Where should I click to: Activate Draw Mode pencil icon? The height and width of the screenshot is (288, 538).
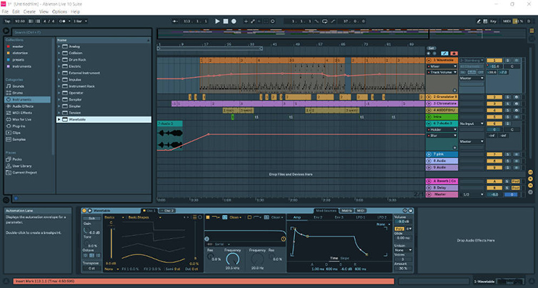pyautogui.click(x=479, y=21)
